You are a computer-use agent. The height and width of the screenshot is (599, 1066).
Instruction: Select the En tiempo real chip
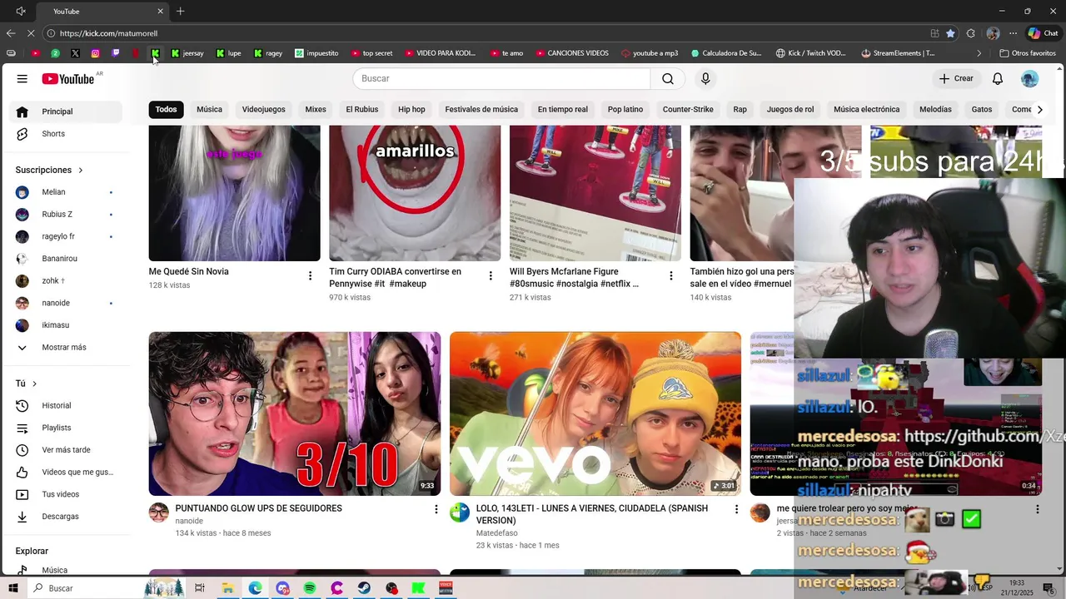pos(562,109)
